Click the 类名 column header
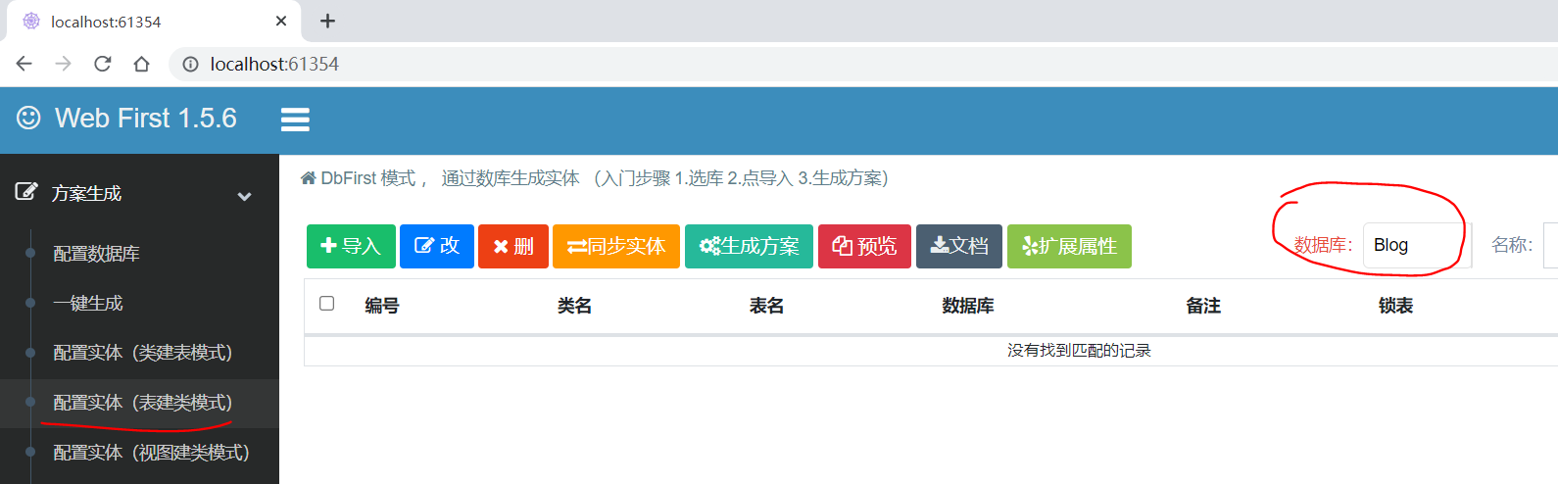 (574, 306)
